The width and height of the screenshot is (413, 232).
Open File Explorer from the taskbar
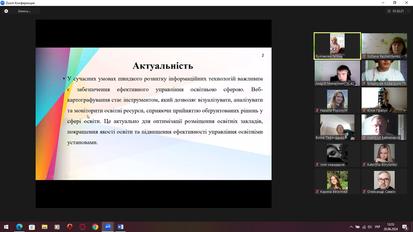44,227
